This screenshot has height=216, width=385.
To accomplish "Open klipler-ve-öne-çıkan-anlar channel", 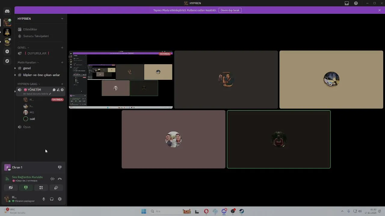I will pos(41,75).
